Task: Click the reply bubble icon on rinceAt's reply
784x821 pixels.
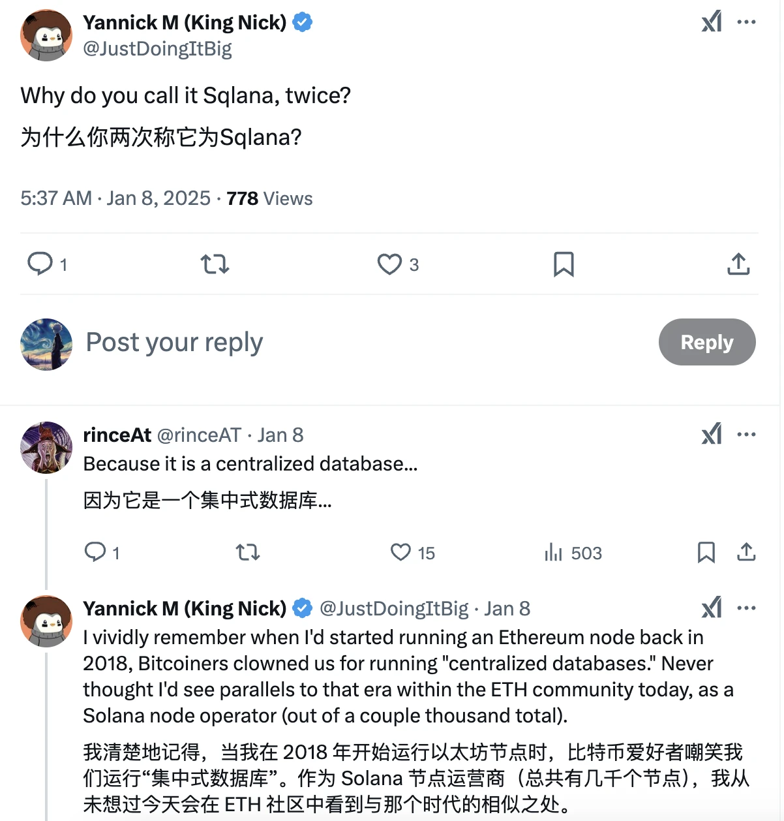Action: point(95,552)
